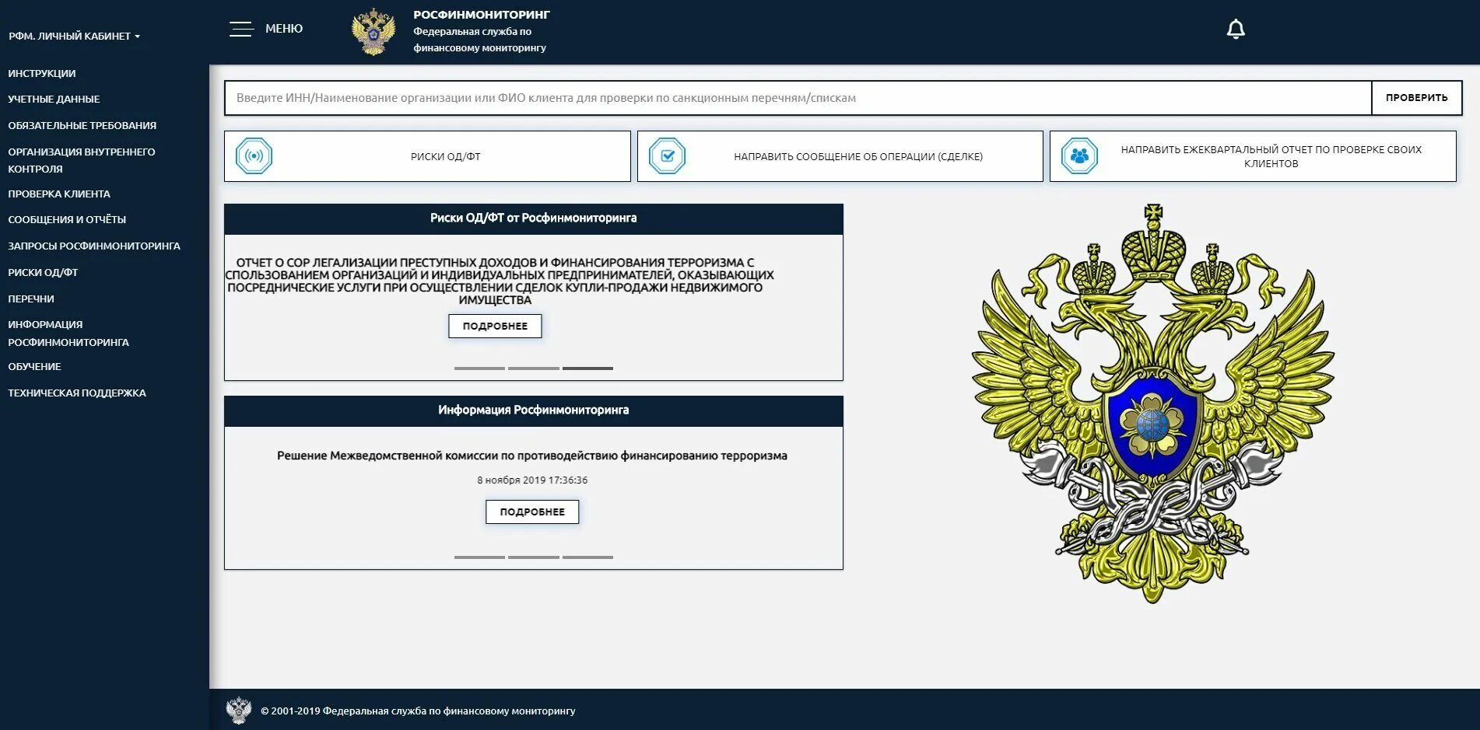This screenshot has height=730, width=1480.
Task: Click the sanctions list search input field
Action: click(798, 98)
